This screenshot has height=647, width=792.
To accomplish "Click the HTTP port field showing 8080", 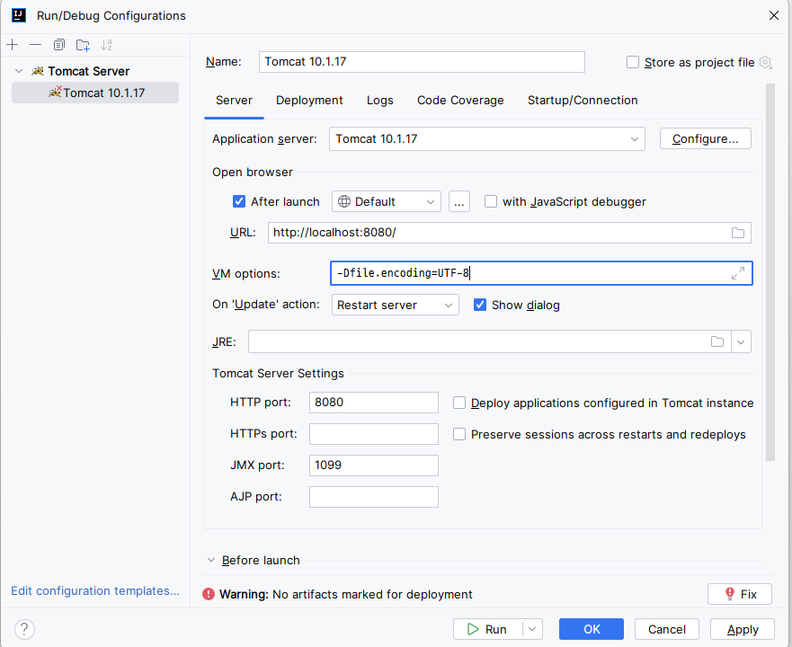I will click(x=374, y=403).
